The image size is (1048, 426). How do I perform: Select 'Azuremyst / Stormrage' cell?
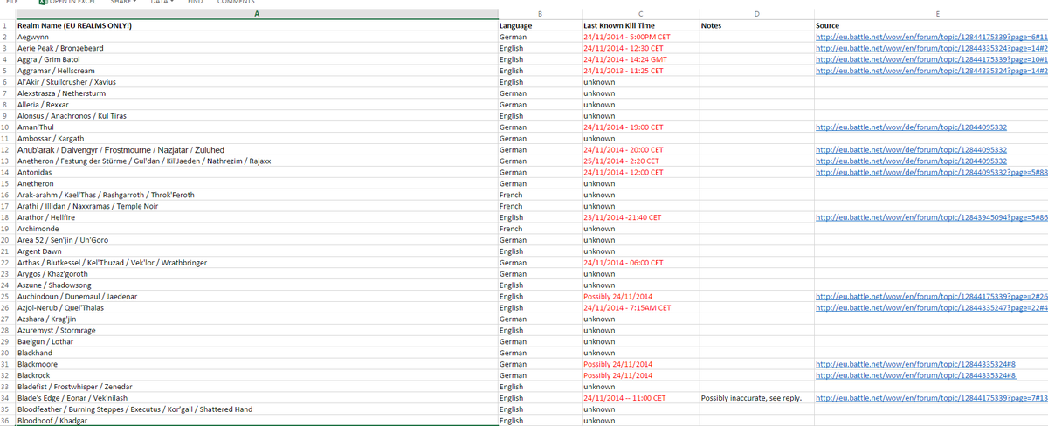256,331
